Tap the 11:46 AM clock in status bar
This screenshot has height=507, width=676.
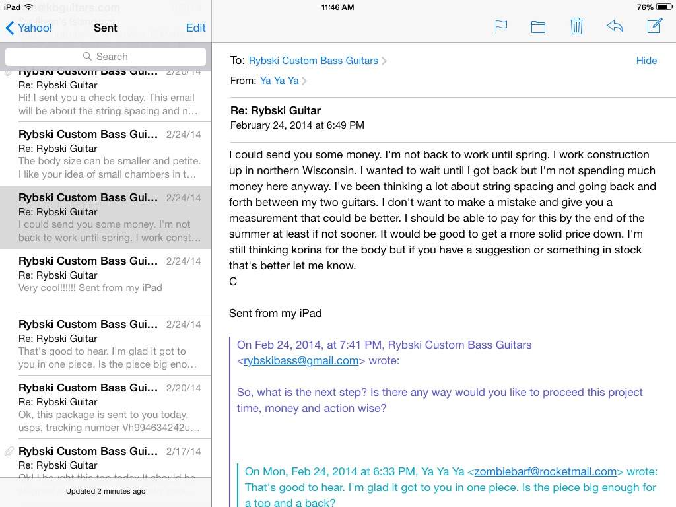(x=337, y=7)
